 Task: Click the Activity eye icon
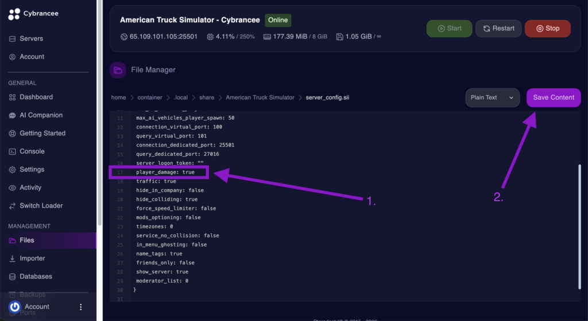pos(13,187)
